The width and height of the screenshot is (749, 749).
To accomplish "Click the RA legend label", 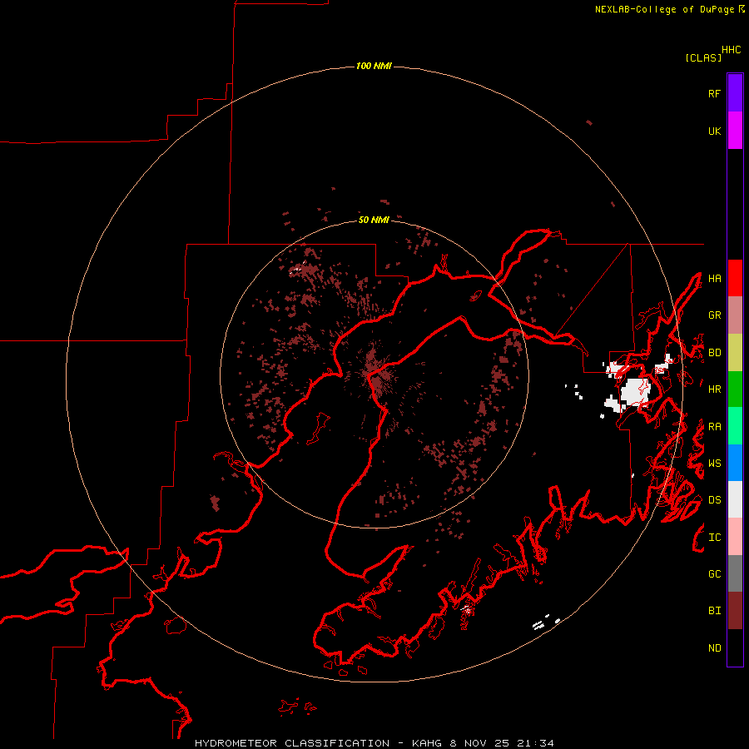I will point(714,427).
